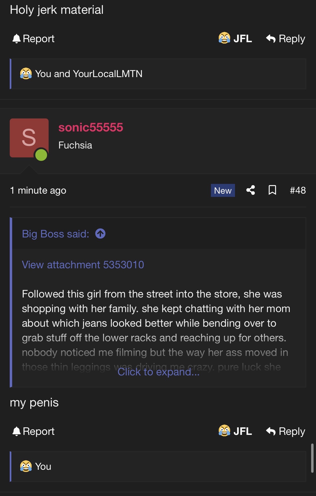The height and width of the screenshot is (496, 316).
Task: Open post number #48 permalink
Action: (x=298, y=190)
